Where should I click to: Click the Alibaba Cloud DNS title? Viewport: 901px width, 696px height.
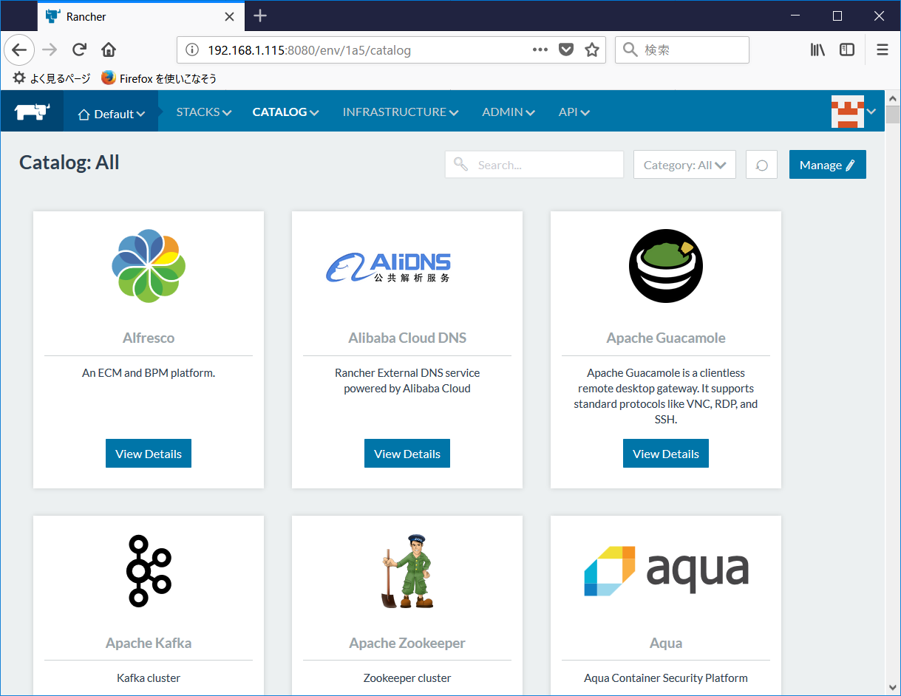tap(407, 338)
